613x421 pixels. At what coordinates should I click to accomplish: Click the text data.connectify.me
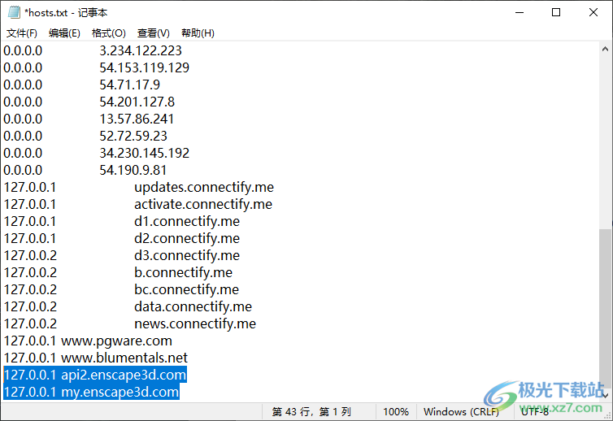point(193,307)
